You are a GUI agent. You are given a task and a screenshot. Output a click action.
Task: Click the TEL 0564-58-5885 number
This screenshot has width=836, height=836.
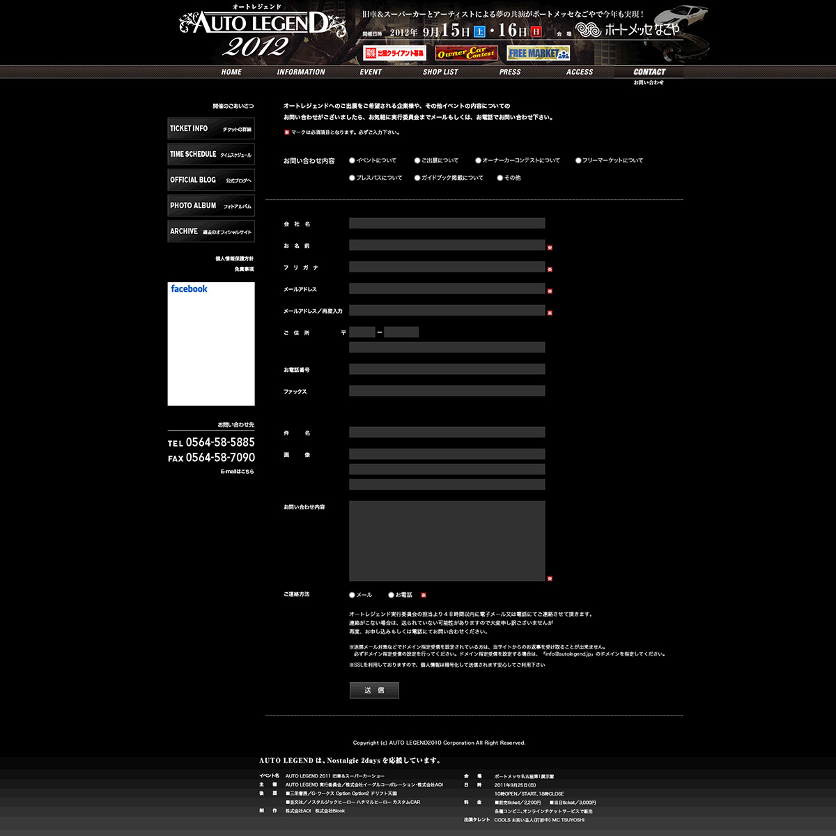[211, 442]
